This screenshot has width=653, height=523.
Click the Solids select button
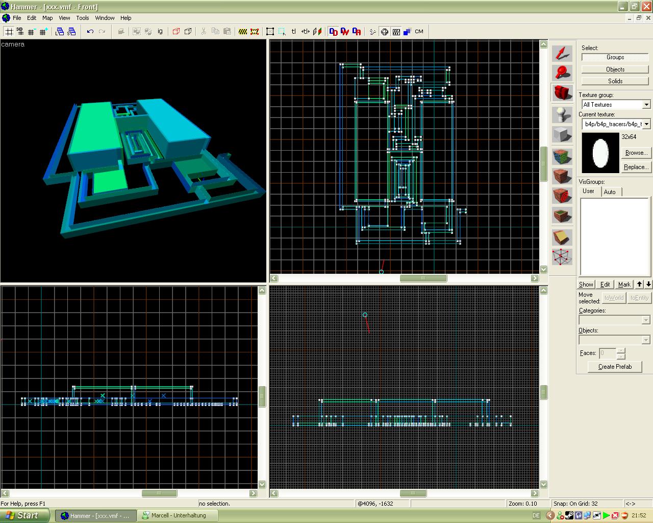coord(615,81)
